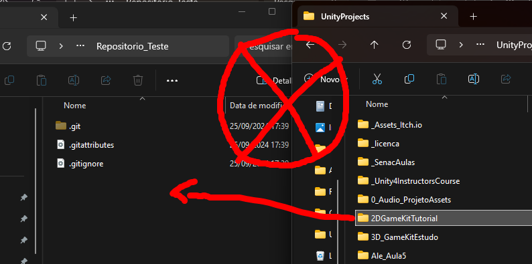The width and height of the screenshot is (532, 264).
Task: Close the tab in Repositorio_Teste window
Action: [x=44, y=17]
